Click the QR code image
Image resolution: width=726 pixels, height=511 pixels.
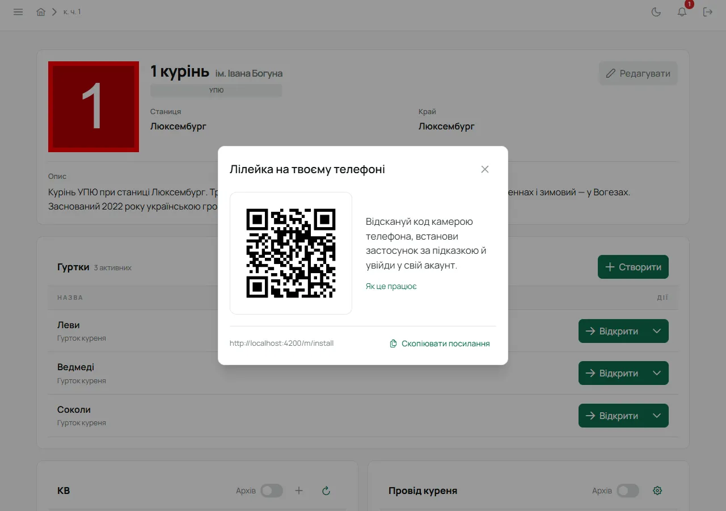tap(291, 253)
